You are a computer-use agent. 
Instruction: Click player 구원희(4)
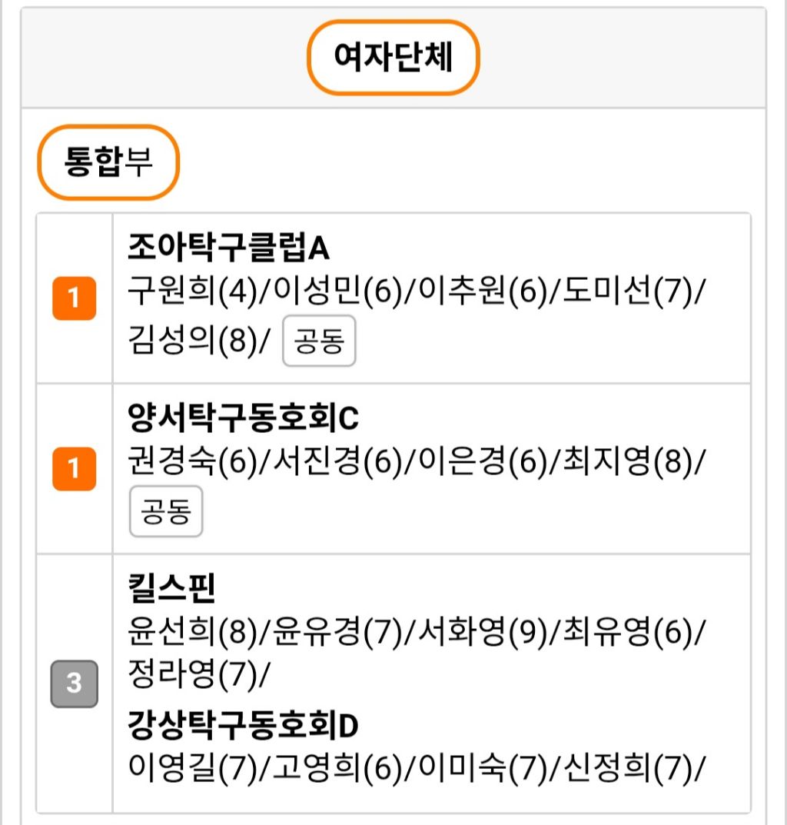(x=191, y=293)
